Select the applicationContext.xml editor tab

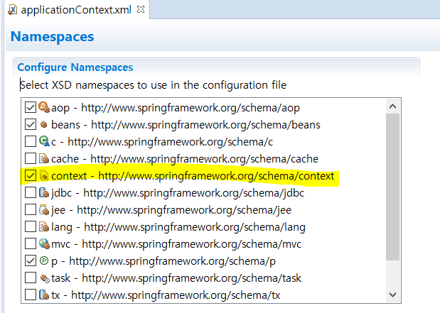point(77,10)
